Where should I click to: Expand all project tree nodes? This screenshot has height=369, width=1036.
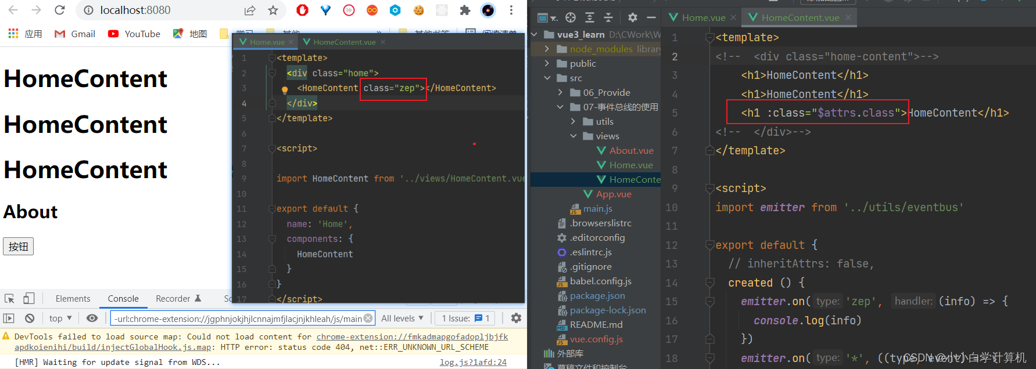pos(590,17)
